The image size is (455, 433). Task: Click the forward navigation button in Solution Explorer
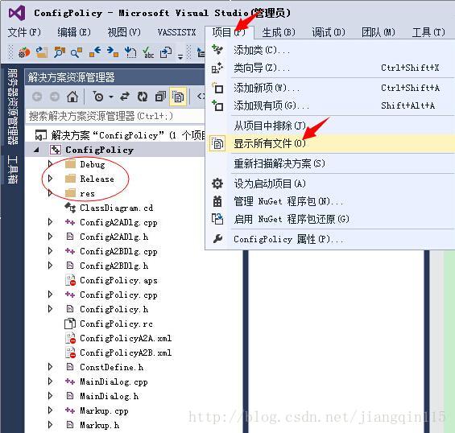click(x=55, y=97)
